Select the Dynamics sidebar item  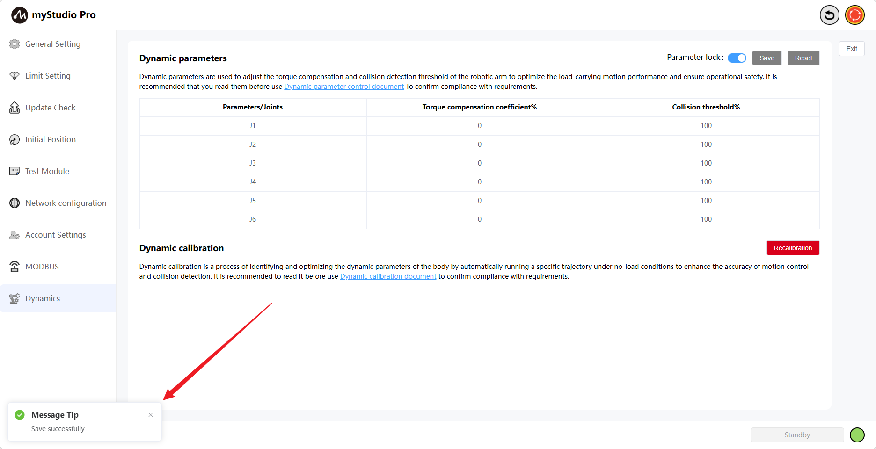[43, 298]
